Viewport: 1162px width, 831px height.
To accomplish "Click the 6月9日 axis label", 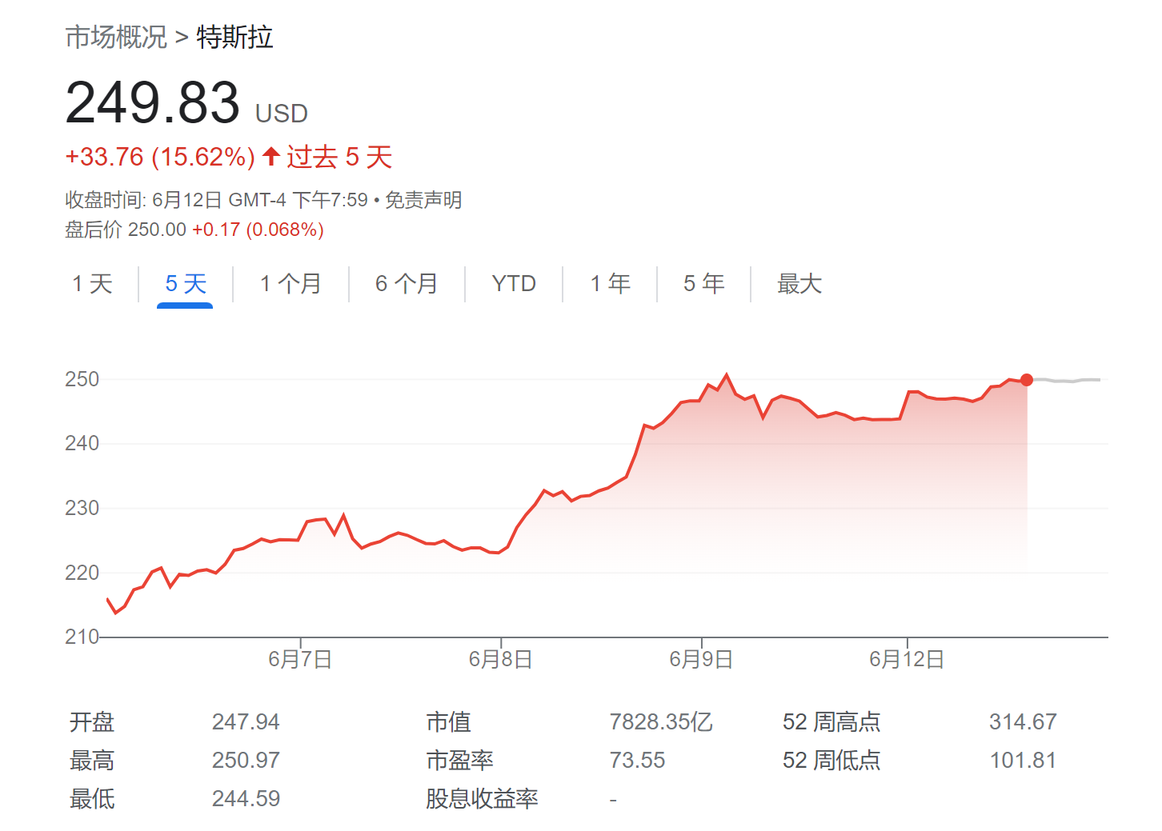I will pos(701,659).
